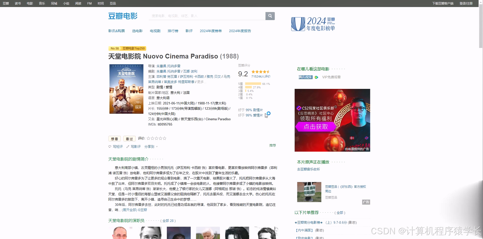Viewport: 483px width, 239px height.
Task: Go to 小组 in top bar
Action: pos(66,4)
